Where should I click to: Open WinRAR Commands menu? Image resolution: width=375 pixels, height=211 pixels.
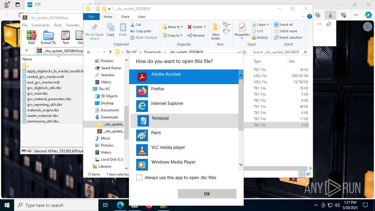tap(41, 25)
